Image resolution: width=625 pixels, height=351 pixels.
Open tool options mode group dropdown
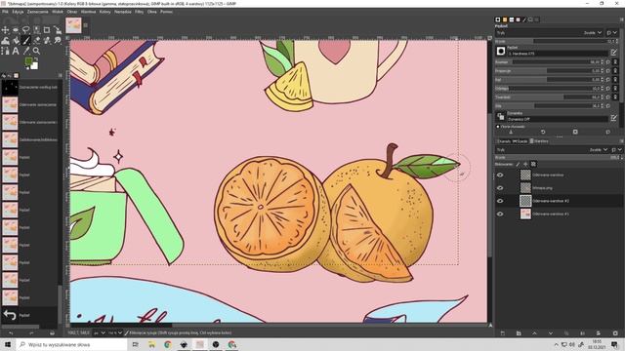(x=612, y=32)
